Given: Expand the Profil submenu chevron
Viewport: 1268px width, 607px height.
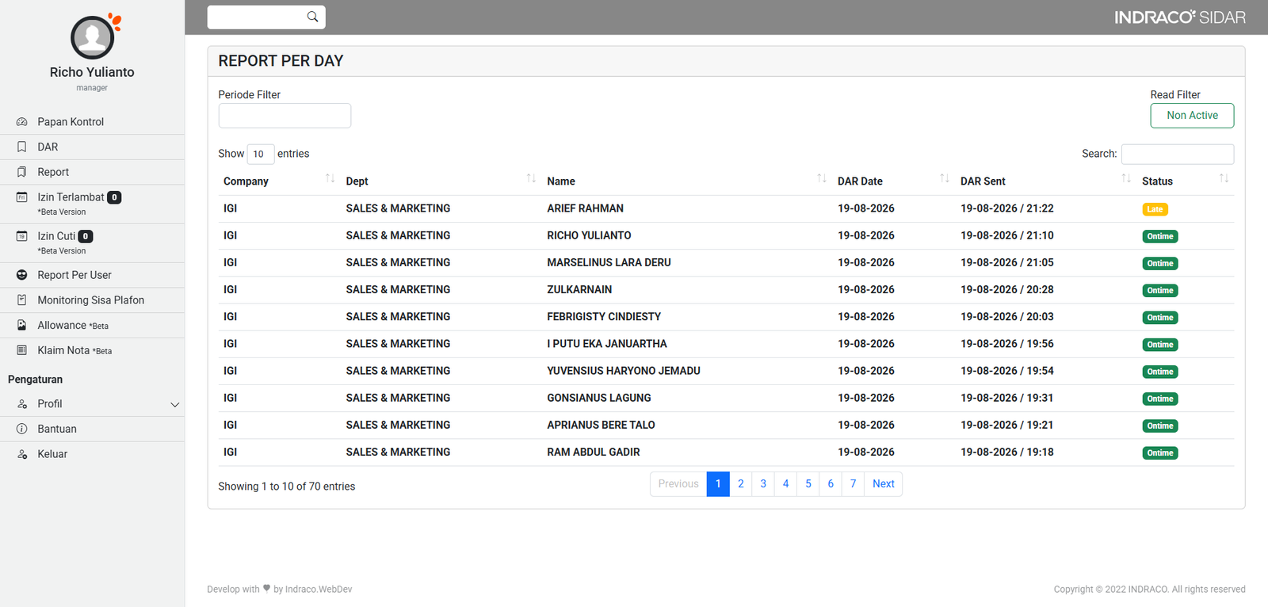Looking at the screenshot, I should [175, 404].
